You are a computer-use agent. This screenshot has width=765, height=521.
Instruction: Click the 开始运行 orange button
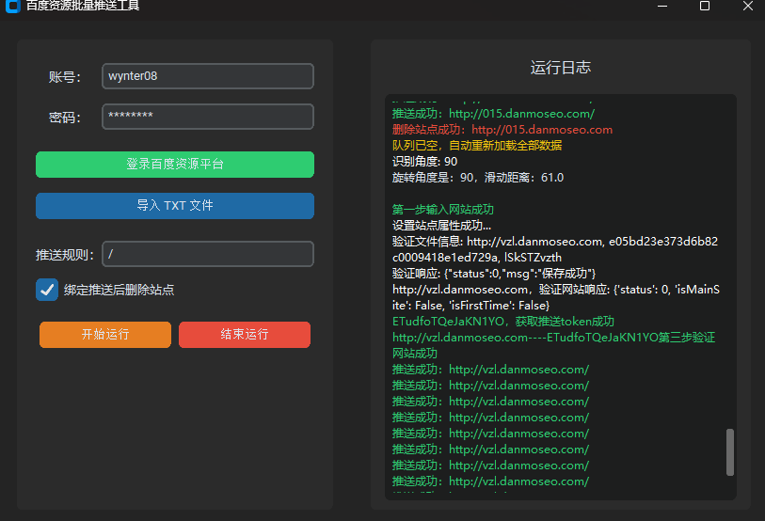(105, 334)
